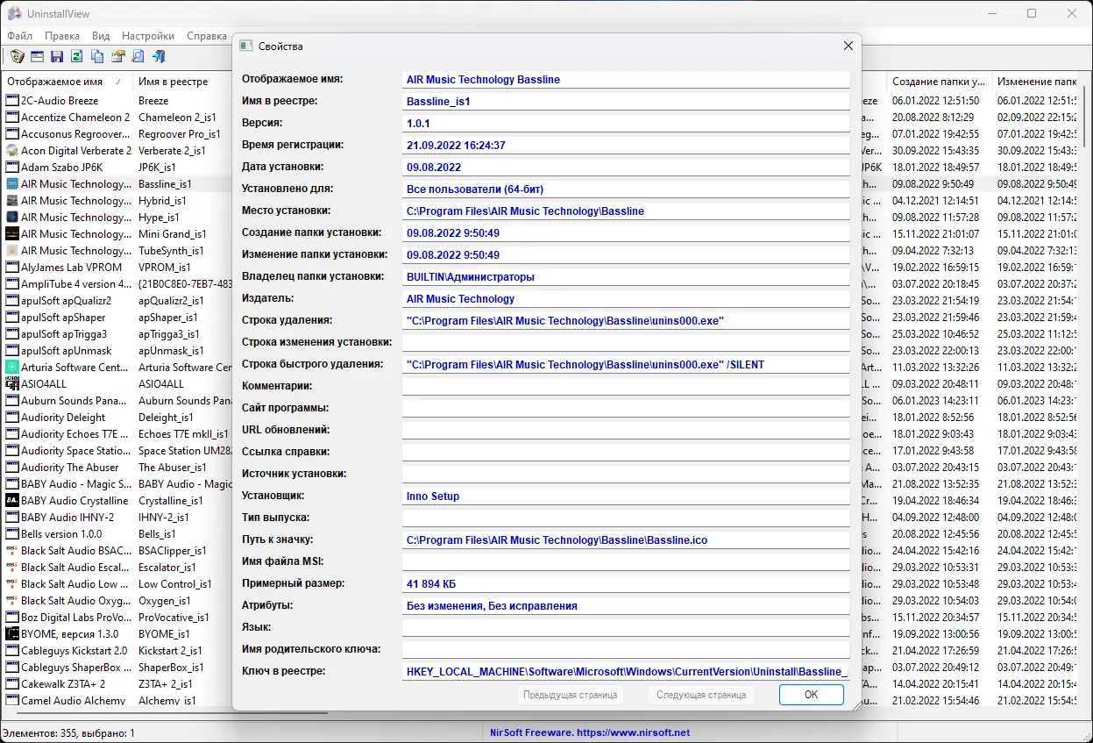Click the ASIO4ALL row icon

pyautogui.click(x=12, y=384)
